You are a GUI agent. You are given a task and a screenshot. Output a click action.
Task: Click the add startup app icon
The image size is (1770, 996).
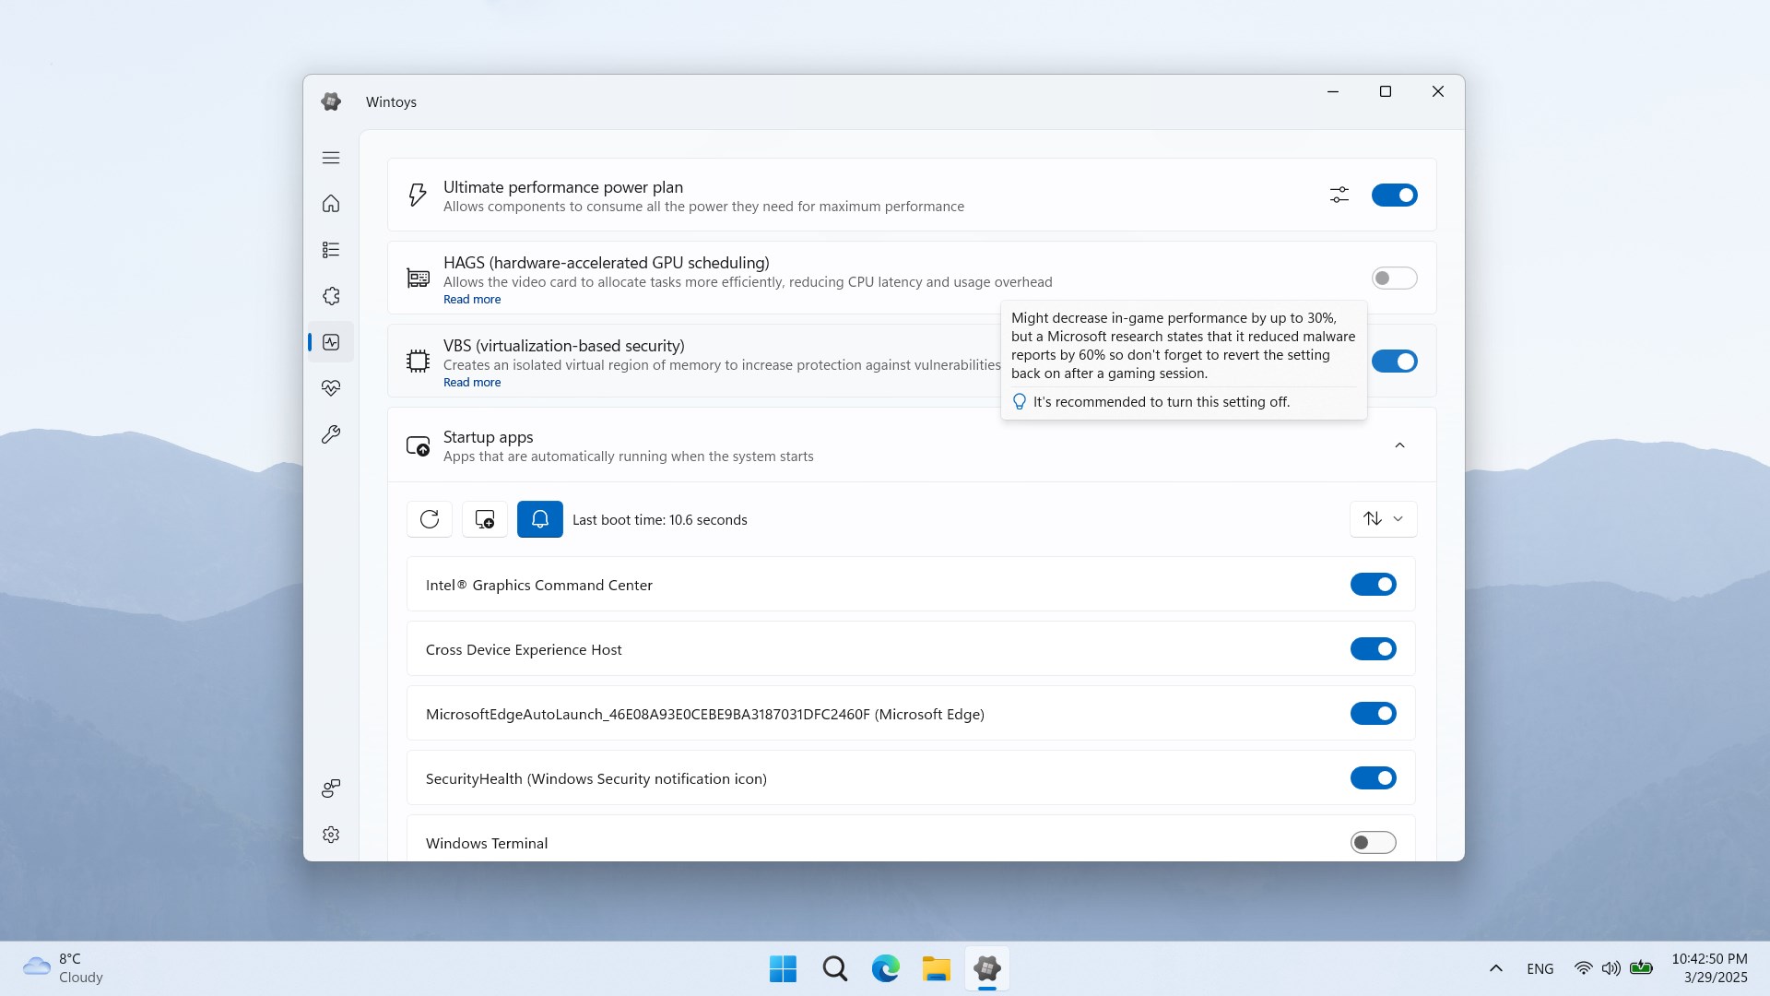point(484,519)
